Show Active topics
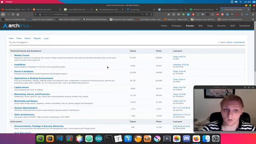256x144 pixels. point(229,42)
